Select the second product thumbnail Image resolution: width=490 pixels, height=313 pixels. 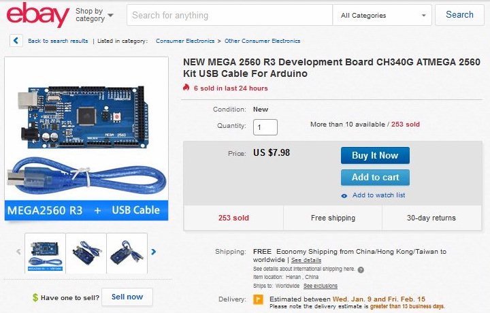(x=86, y=253)
